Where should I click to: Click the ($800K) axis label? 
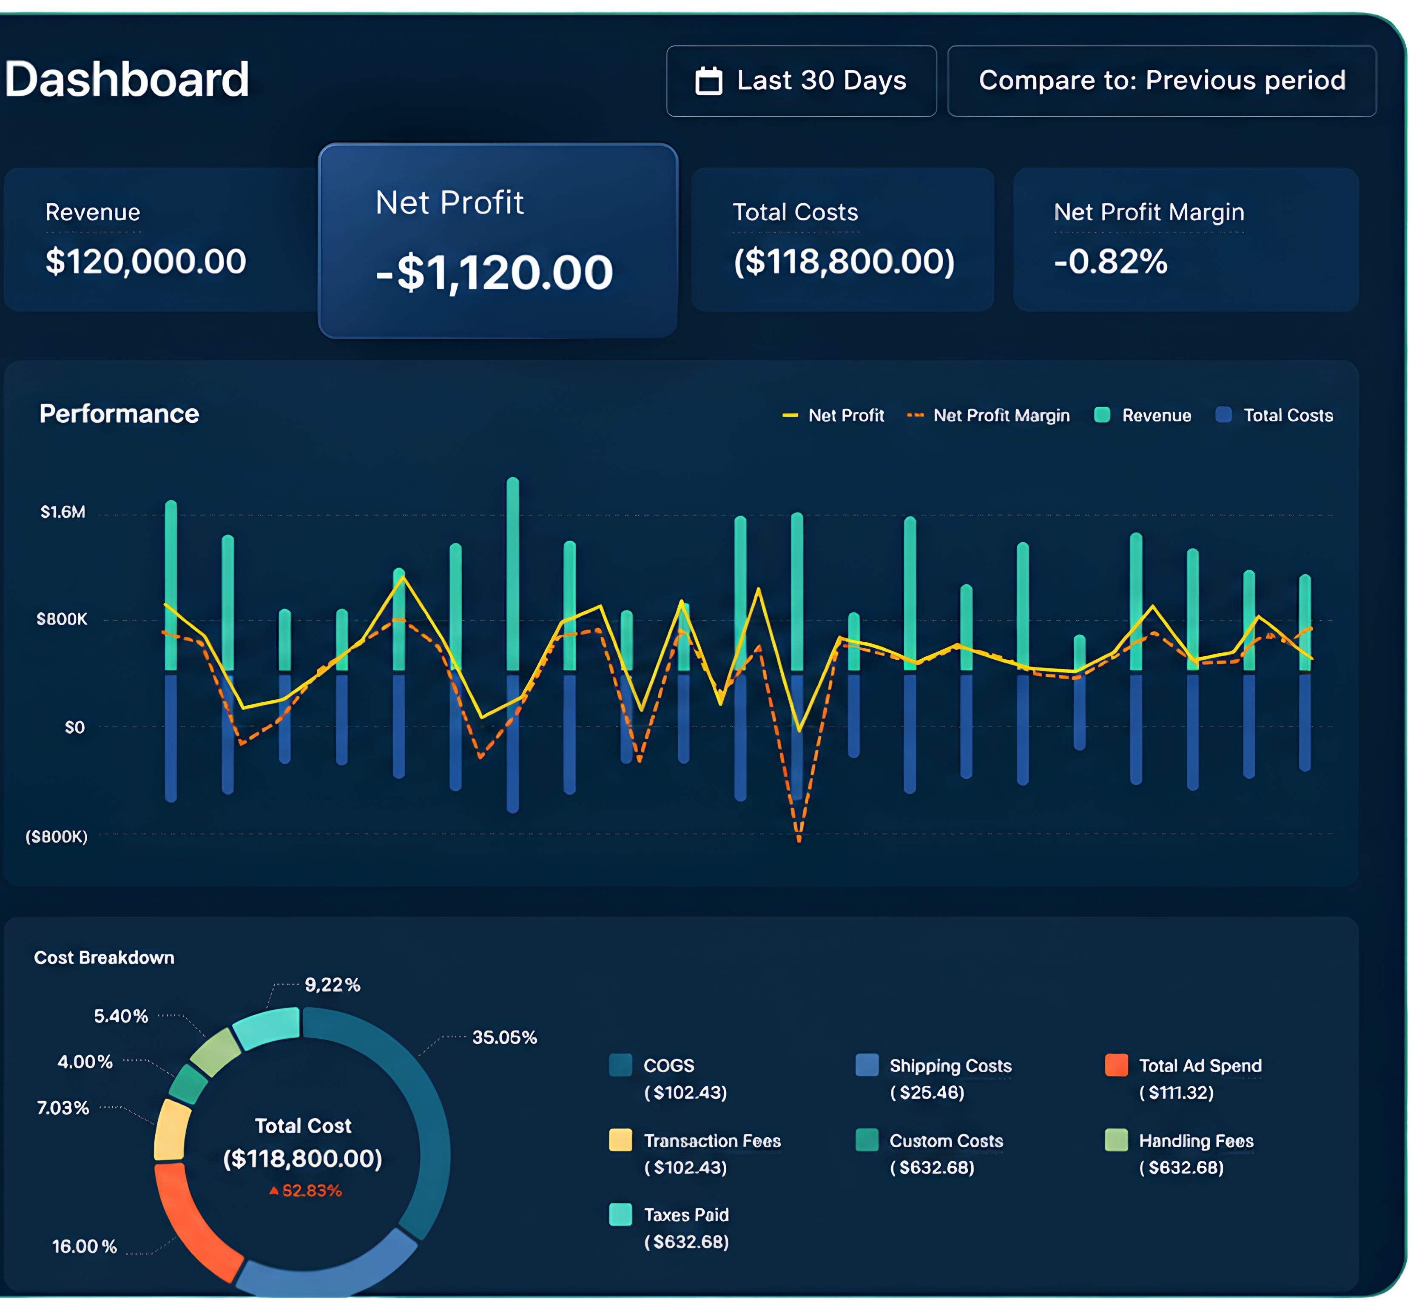pyautogui.click(x=57, y=837)
